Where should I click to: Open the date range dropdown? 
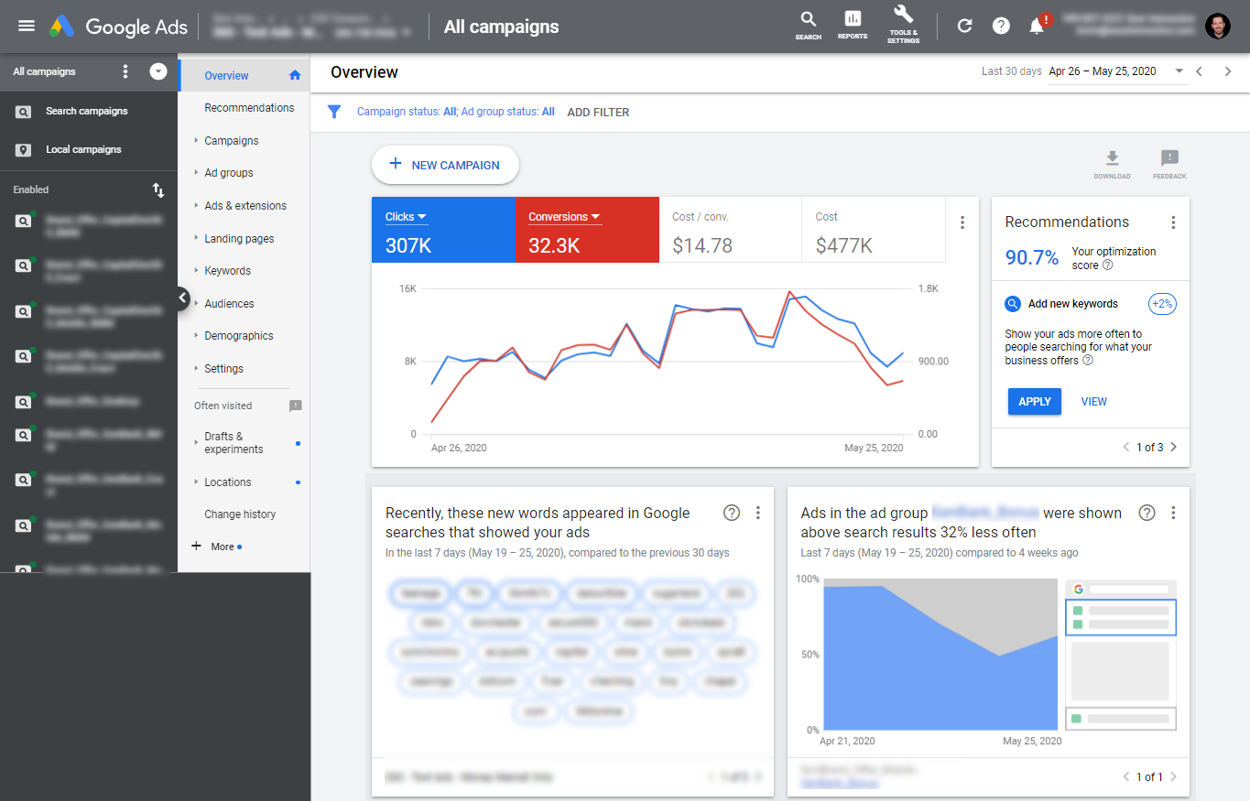pyautogui.click(x=1179, y=71)
